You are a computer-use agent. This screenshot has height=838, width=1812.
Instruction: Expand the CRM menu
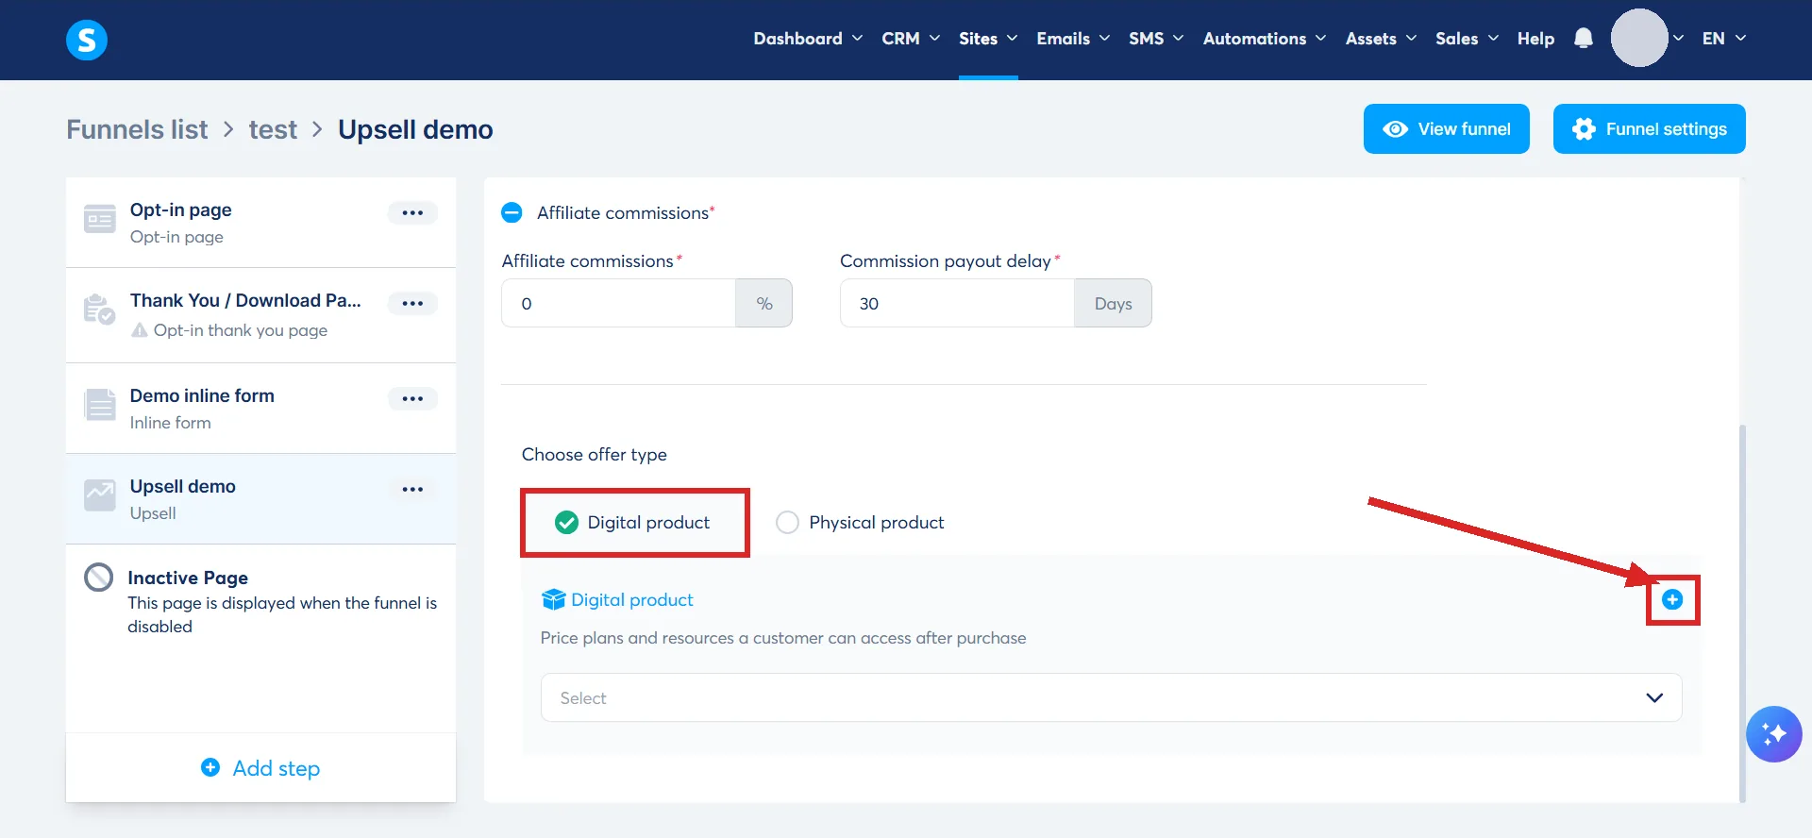click(x=911, y=39)
